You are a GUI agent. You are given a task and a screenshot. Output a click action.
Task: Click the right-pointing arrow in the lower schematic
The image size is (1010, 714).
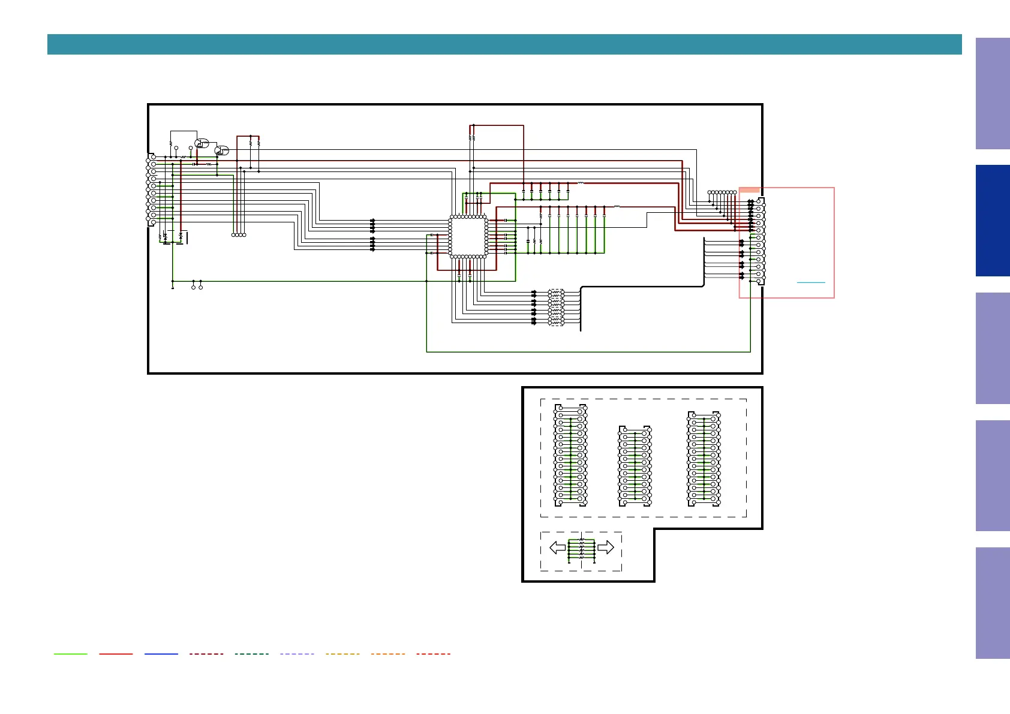(x=606, y=547)
